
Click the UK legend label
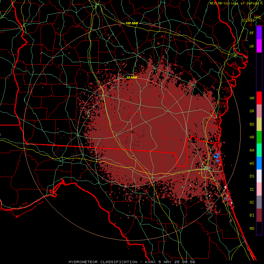click(x=252, y=46)
